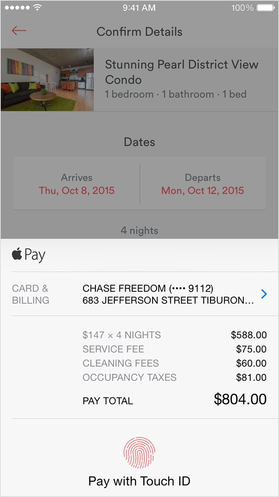
Task: Tap the Card & Billing label
Action: click(31, 294)
